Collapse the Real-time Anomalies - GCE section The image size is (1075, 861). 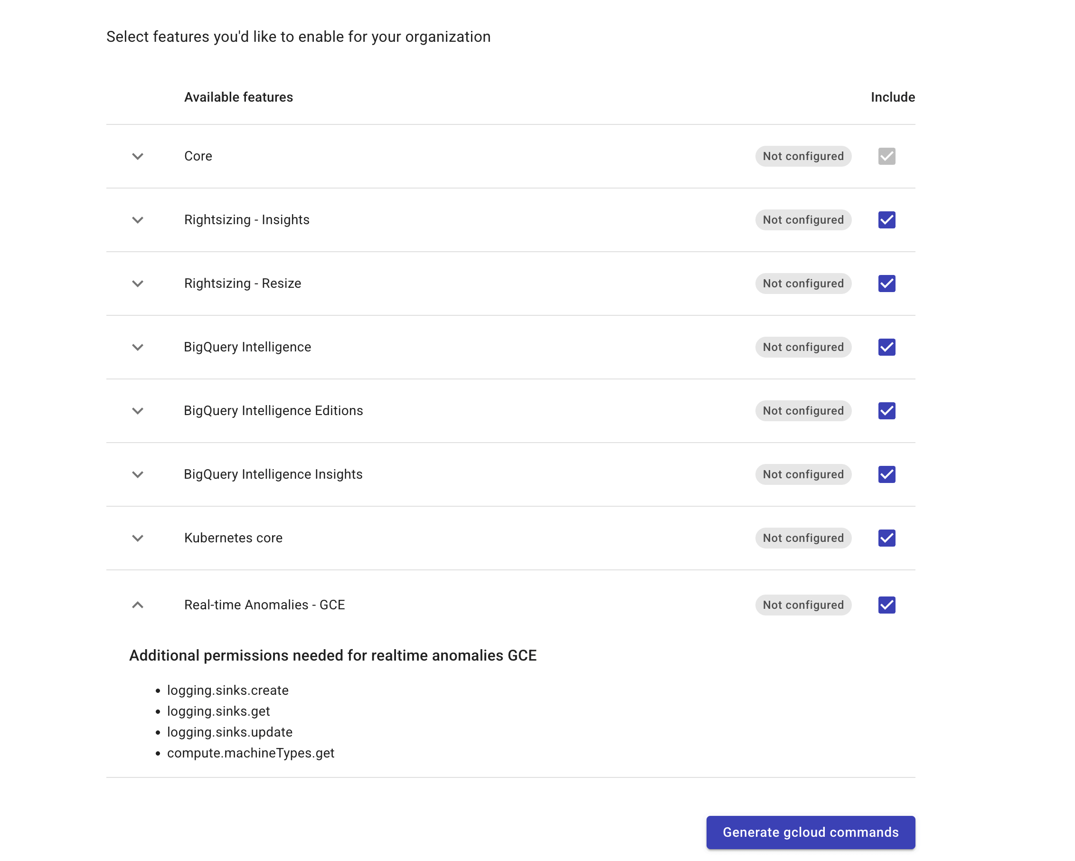138,605
